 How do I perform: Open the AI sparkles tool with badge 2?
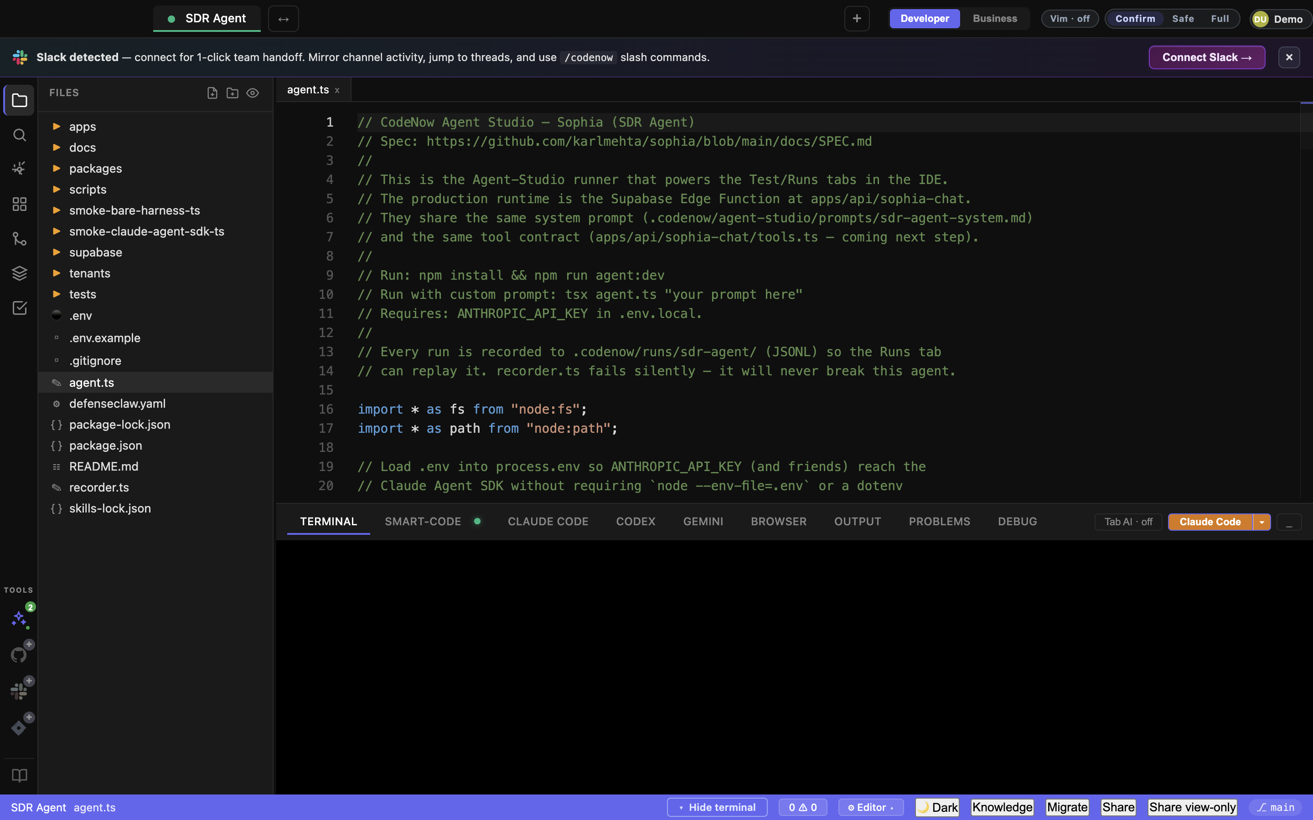coord(21,618)
